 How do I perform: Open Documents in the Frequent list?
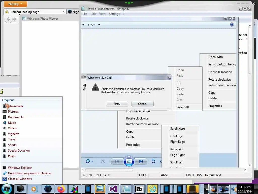[x=16, y=117]
